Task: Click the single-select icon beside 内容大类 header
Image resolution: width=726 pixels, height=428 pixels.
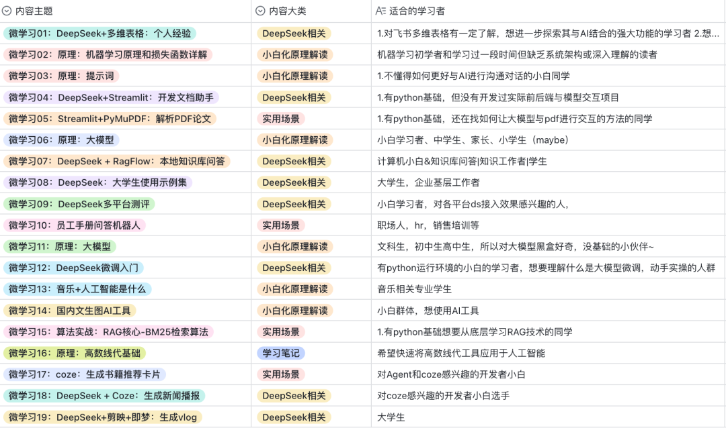Action: pos(261,11)
